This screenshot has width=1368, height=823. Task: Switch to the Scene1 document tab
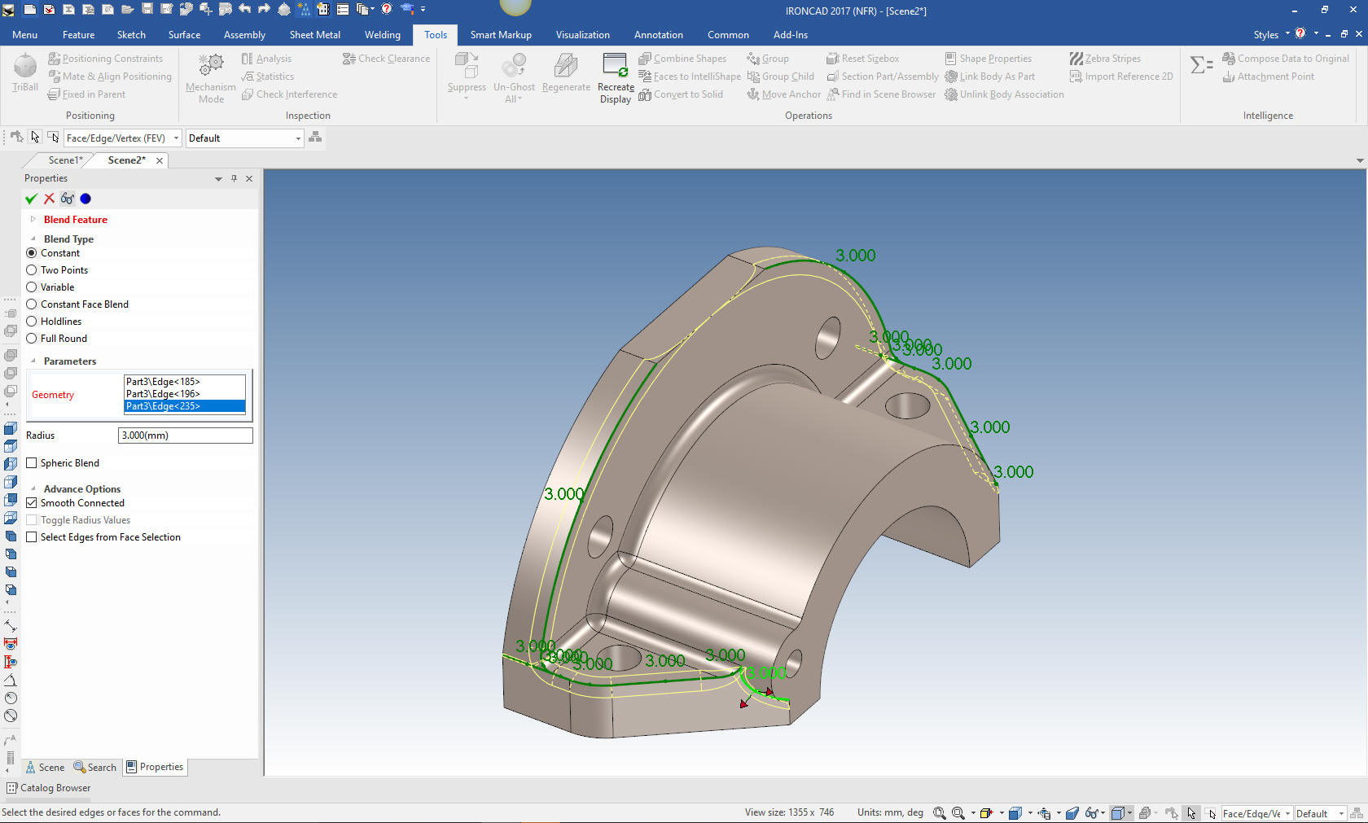pyautogui.click(x=64, y=160)
